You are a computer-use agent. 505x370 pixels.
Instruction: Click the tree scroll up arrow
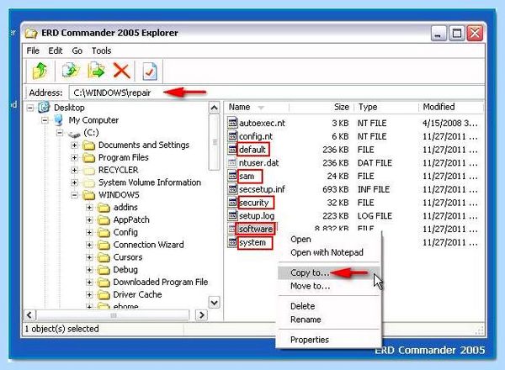[214, 108]
